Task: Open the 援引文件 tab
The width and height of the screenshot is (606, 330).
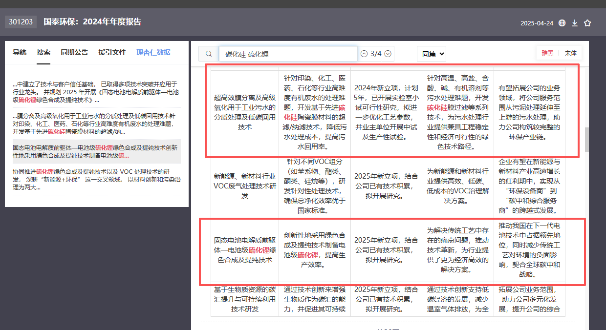Action: (x=112, y=52)
